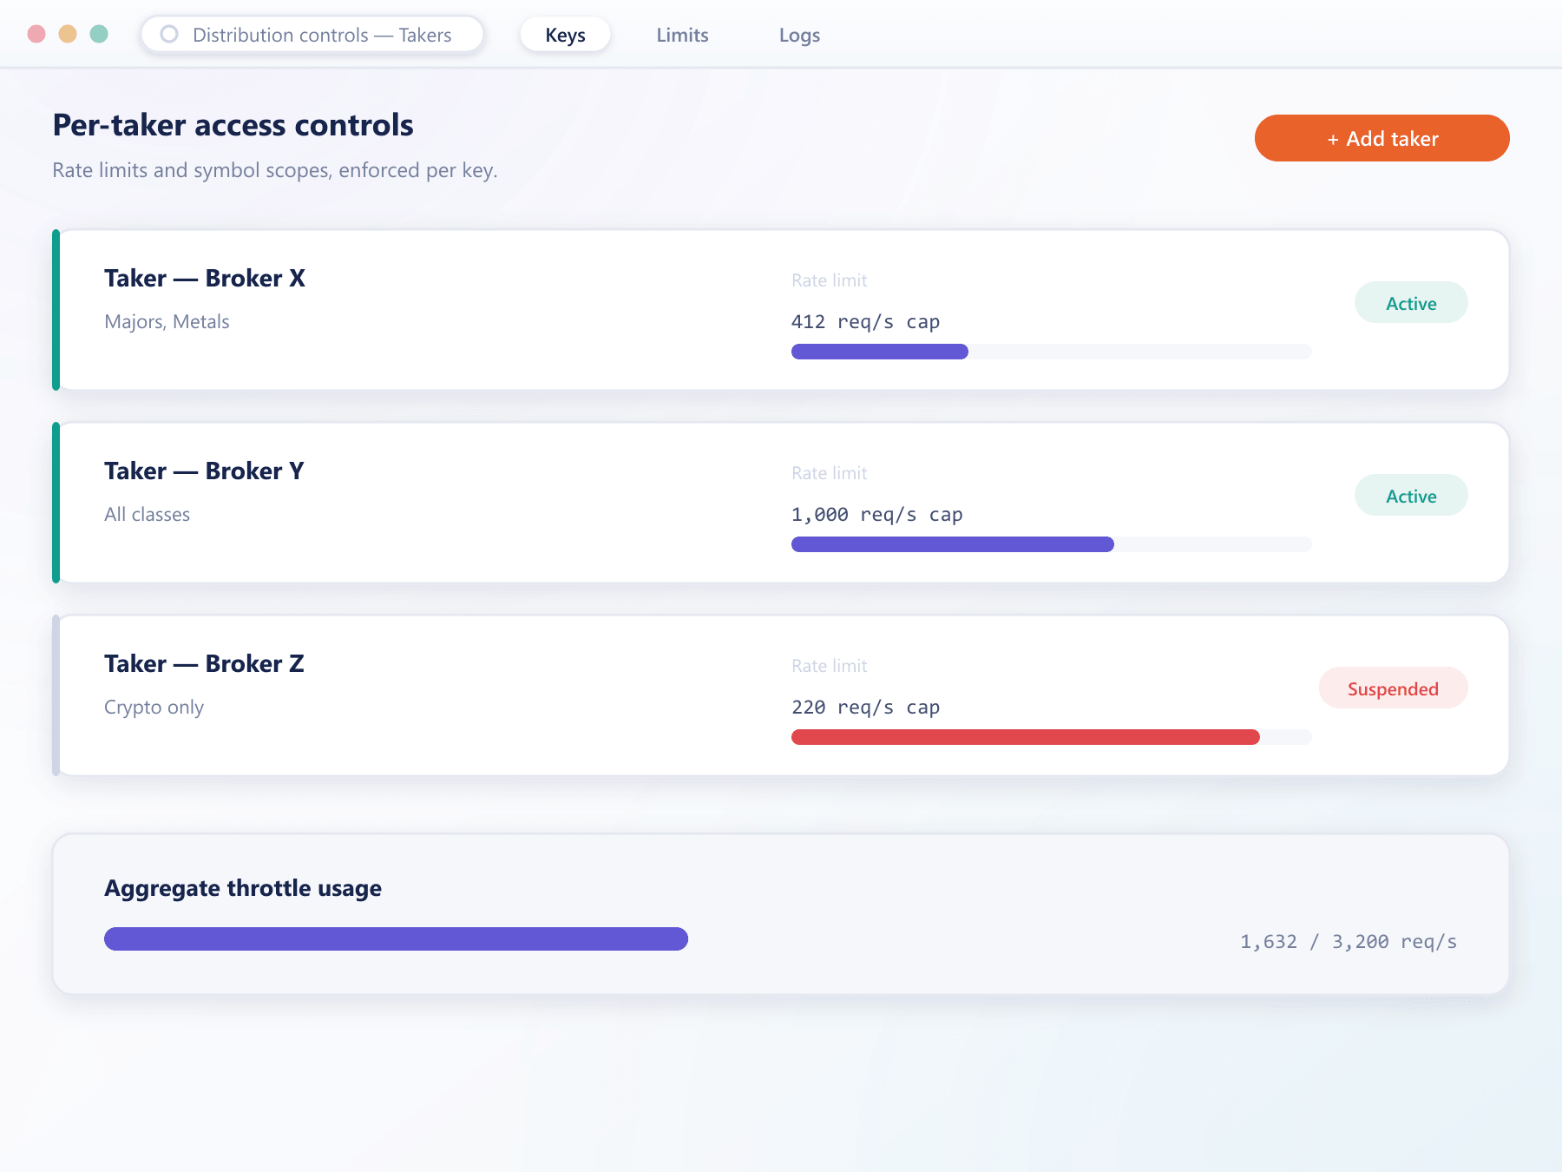Click the 412 req/s cap value
The width and height of the screenshot is (1562, 1172).
(865, 322)
